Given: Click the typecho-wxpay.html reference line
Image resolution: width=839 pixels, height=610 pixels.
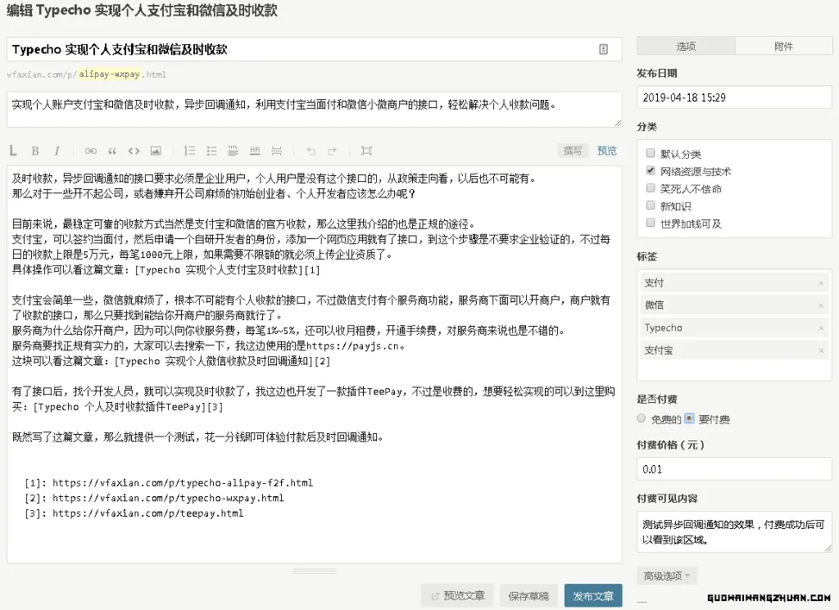Looking at the screenshot, I should pos(155,499).
